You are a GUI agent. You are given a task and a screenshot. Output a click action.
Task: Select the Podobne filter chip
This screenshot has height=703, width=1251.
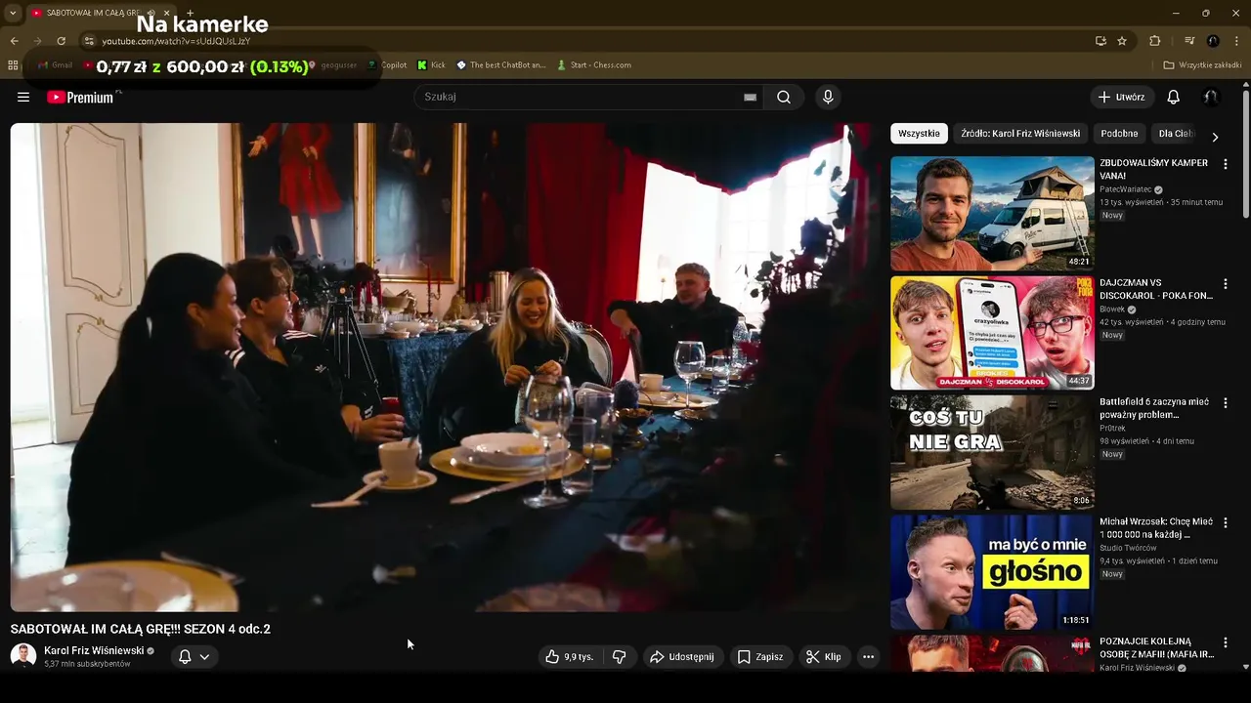coord(1119,134)
